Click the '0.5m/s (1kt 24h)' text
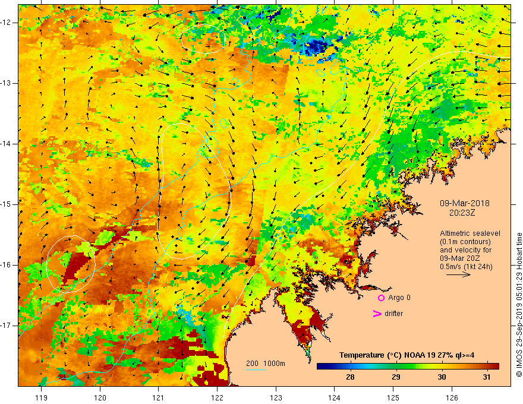Viewport: 523px width, 404px height. pyautogui.click(x=466, y=266)
